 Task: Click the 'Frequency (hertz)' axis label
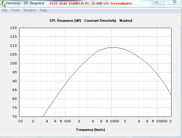coord(91,130)
